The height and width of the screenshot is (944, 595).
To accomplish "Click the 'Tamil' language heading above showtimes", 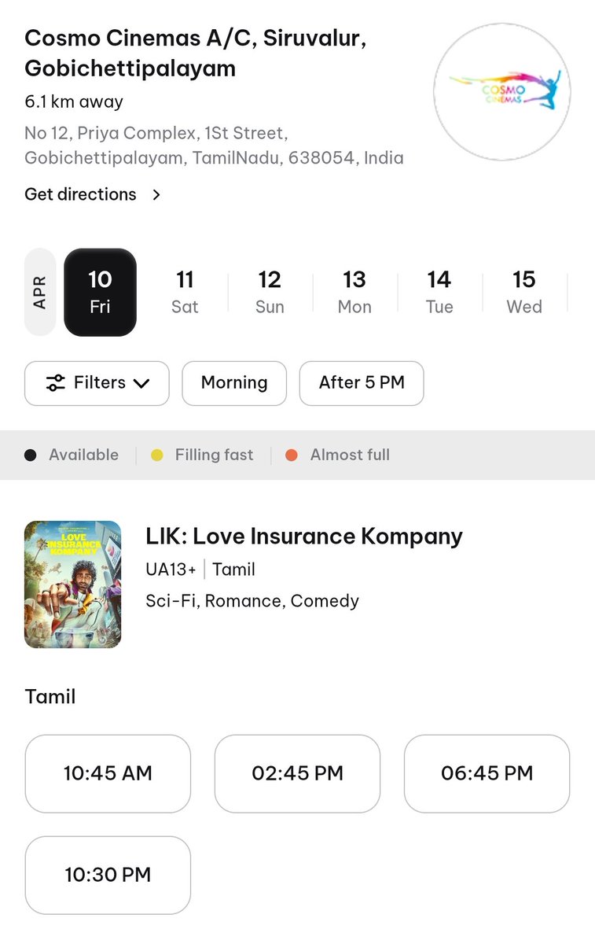I will point(50,696).
